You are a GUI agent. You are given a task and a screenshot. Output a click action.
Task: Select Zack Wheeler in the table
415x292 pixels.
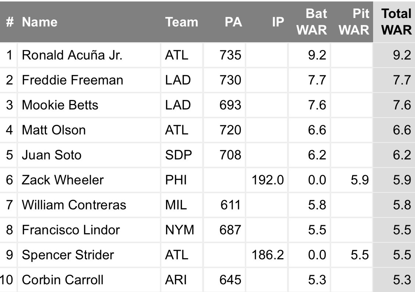[63, 180]
